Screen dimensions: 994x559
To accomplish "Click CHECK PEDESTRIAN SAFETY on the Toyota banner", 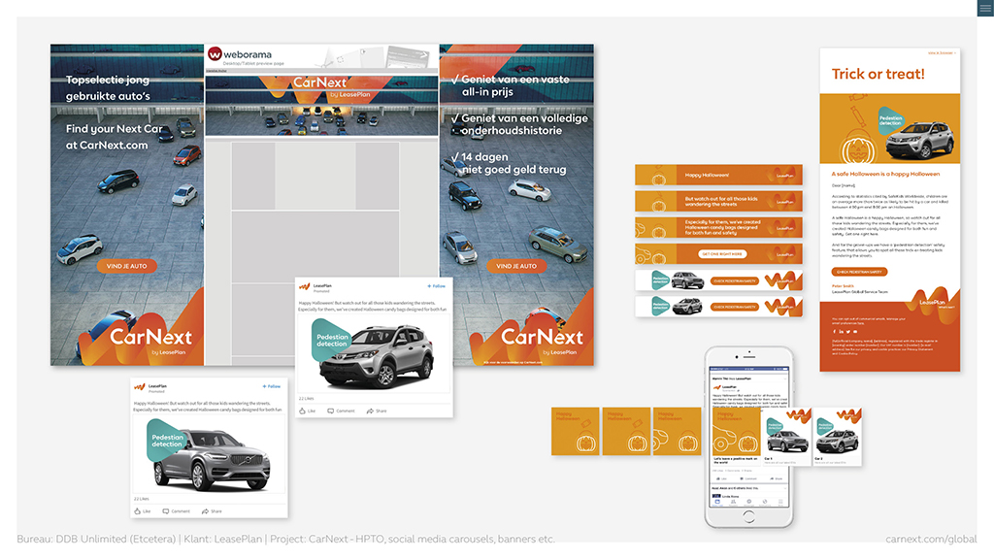I will coord(735,307).
